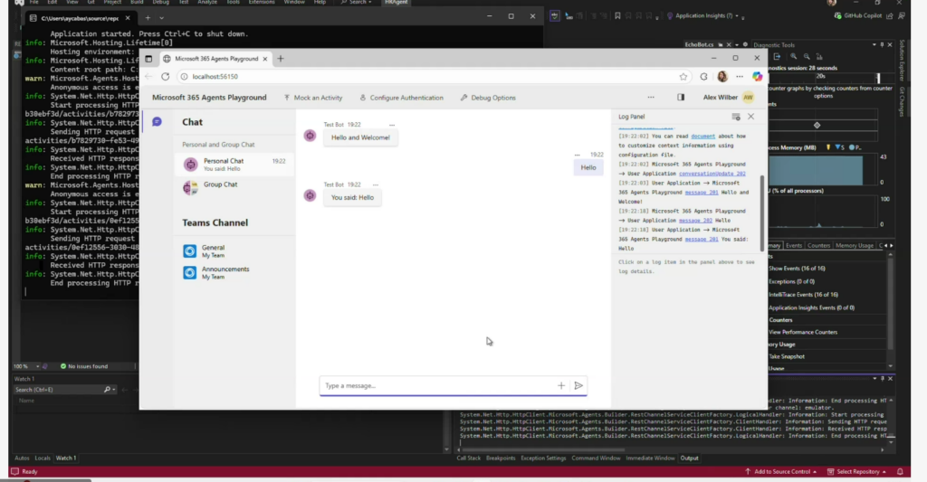Open ellipsis menu on You said: Hello message
The width and height of the screenshot is (927, 482).
(x=376, y=184)
